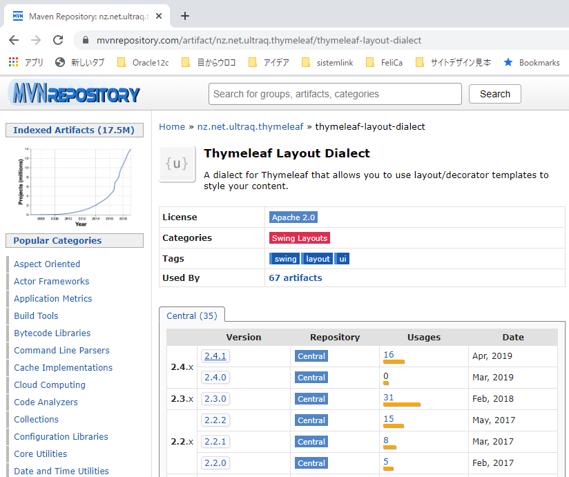This screenshot has width=569, height=477.
Task: Open the Bookmarks star folder
Action: click(532, 62)
